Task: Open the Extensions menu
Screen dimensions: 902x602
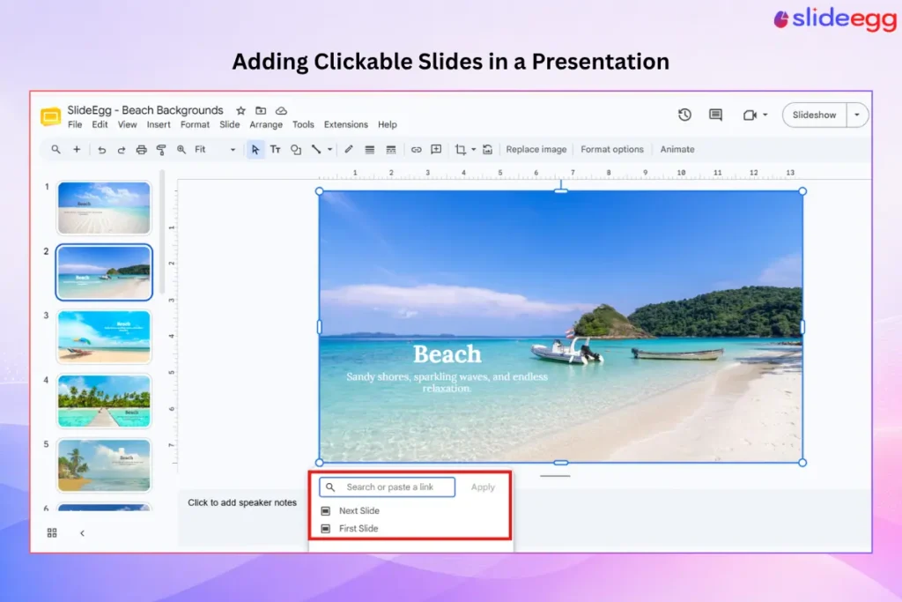Action: point(345,125)
